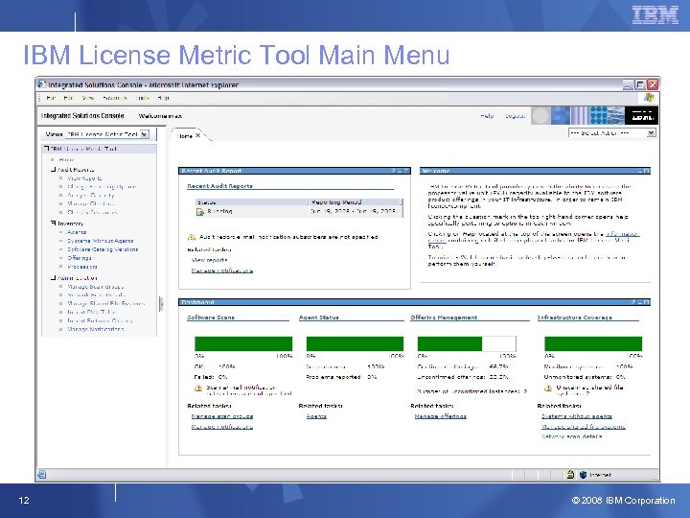Collapse the Inventory tree section
Image resolution: width=690 pixels, height=518 pixels.
53,224
